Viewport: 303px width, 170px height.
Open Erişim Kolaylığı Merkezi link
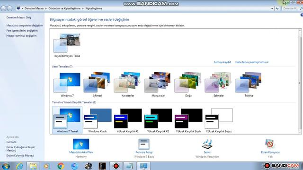click(x=20, y=155)
